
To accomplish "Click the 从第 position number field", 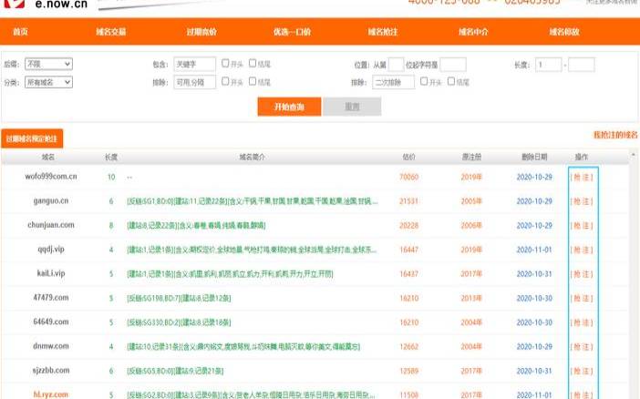I will 396,65.
